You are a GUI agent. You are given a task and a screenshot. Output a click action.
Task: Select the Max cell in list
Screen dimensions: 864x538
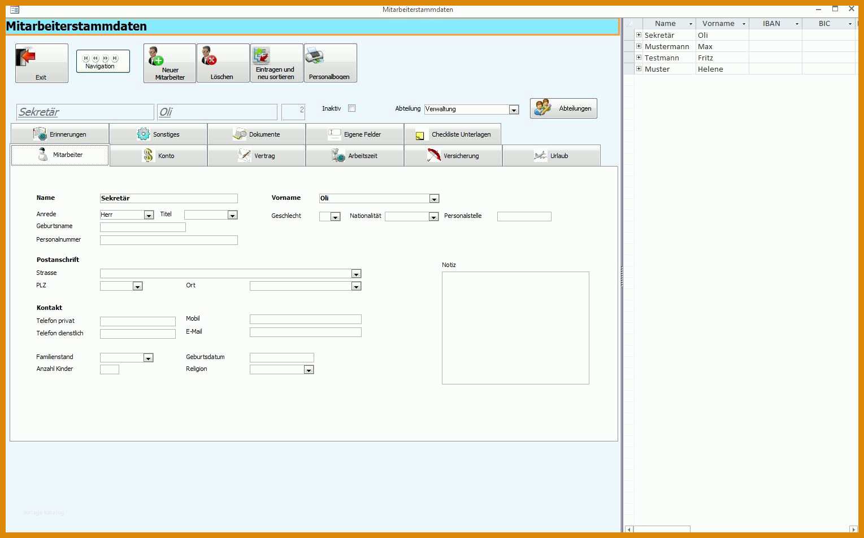click(x=722, y=46)
